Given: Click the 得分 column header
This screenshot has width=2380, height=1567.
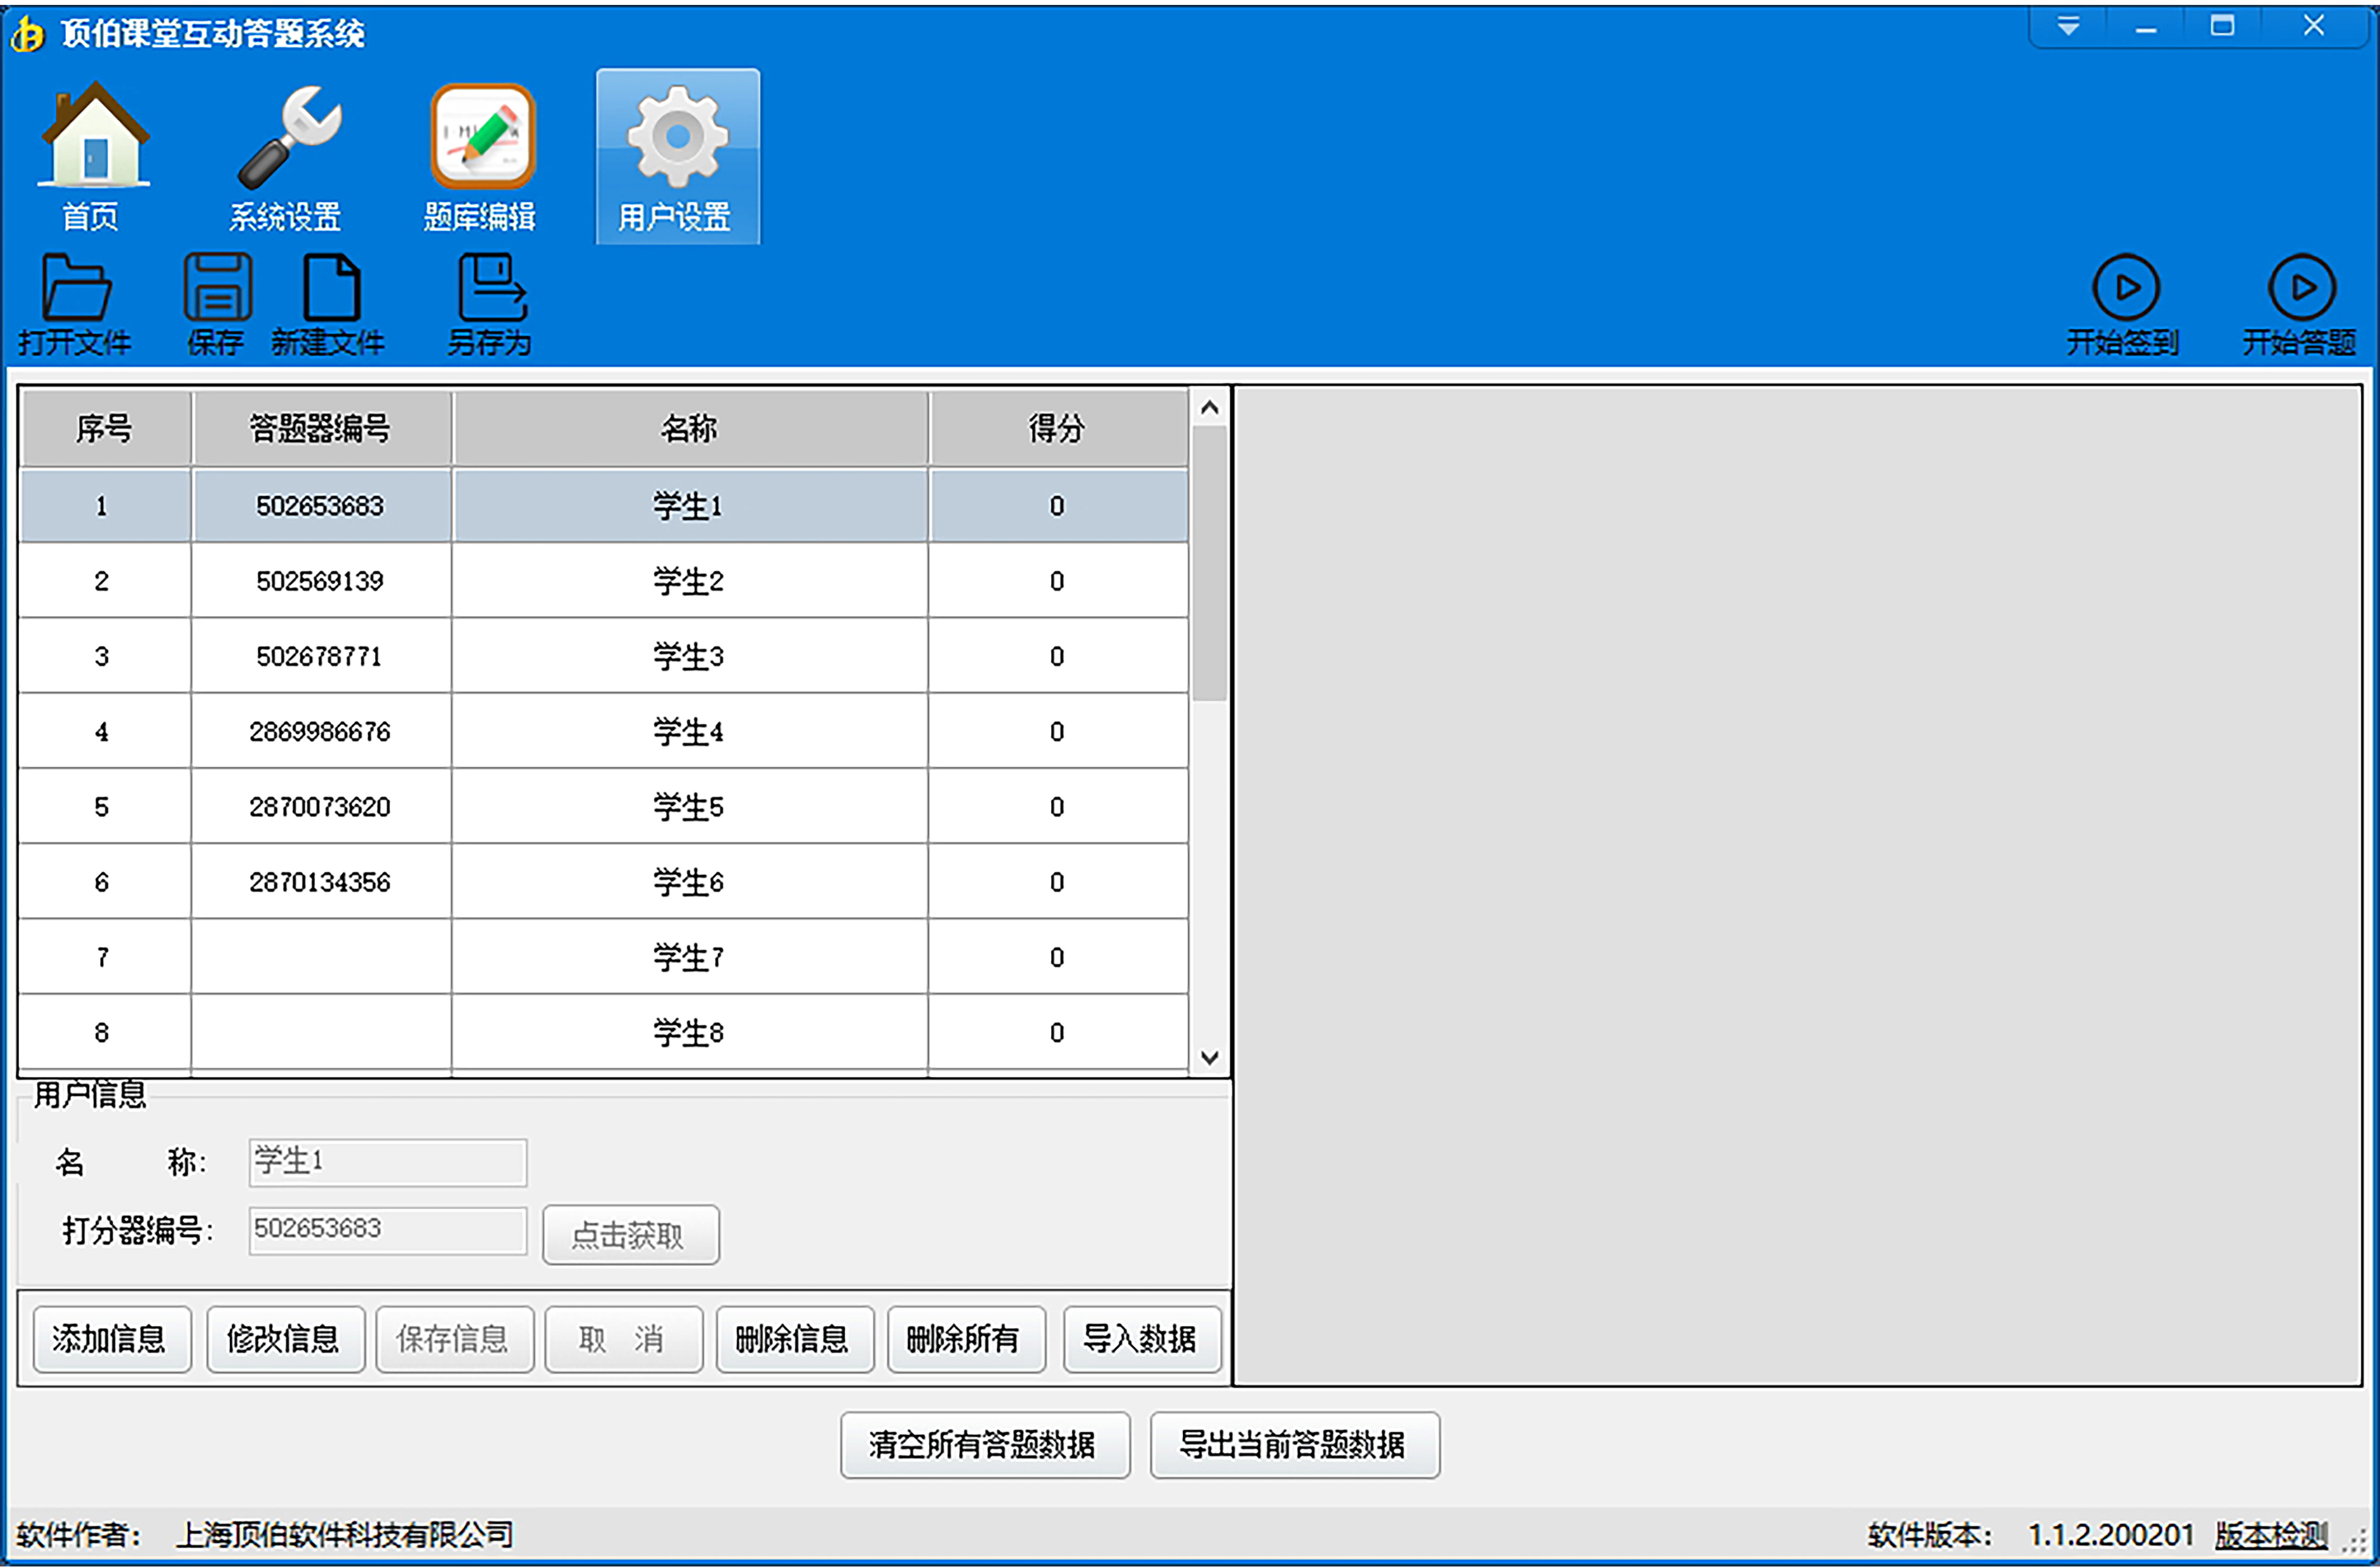Looking at the screenshot, I should click(x=1058, y=429).
